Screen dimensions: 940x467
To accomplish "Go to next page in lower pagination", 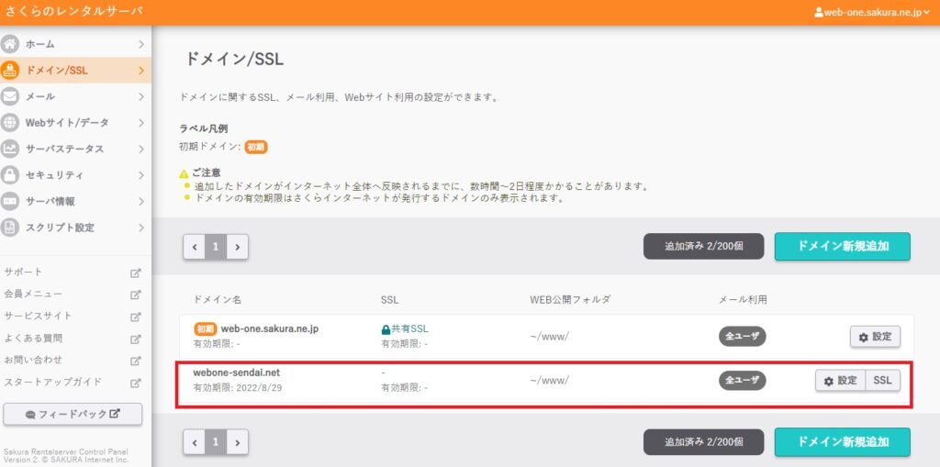I will coord(238,442).
